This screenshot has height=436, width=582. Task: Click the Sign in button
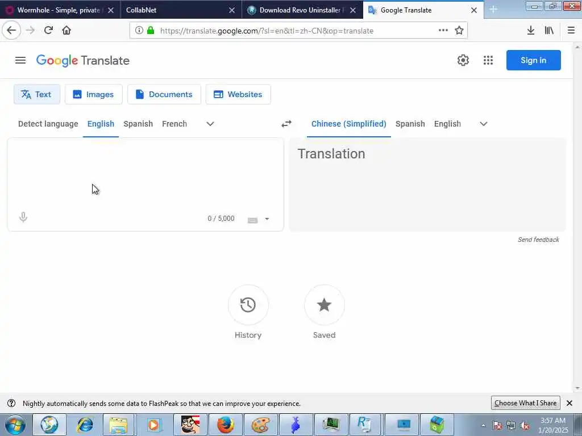[x=533, y=60]
